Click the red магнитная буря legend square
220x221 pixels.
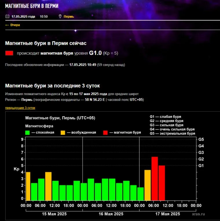pos(105,132)
